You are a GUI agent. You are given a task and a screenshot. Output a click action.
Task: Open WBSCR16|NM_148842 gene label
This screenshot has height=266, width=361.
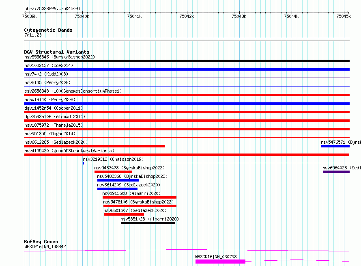45,247
